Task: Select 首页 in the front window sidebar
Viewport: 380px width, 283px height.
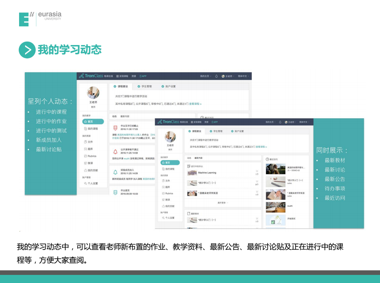Action: pos(170,163)
